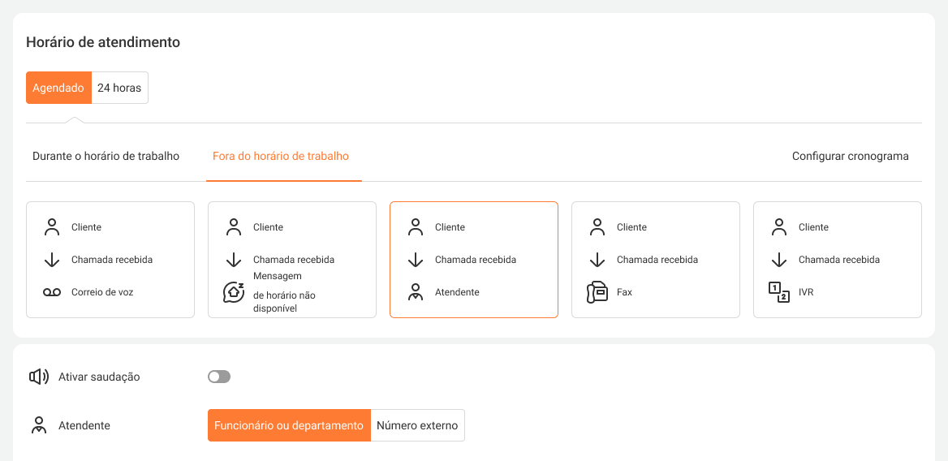Select the Agendado schedule option

(58, 88)
